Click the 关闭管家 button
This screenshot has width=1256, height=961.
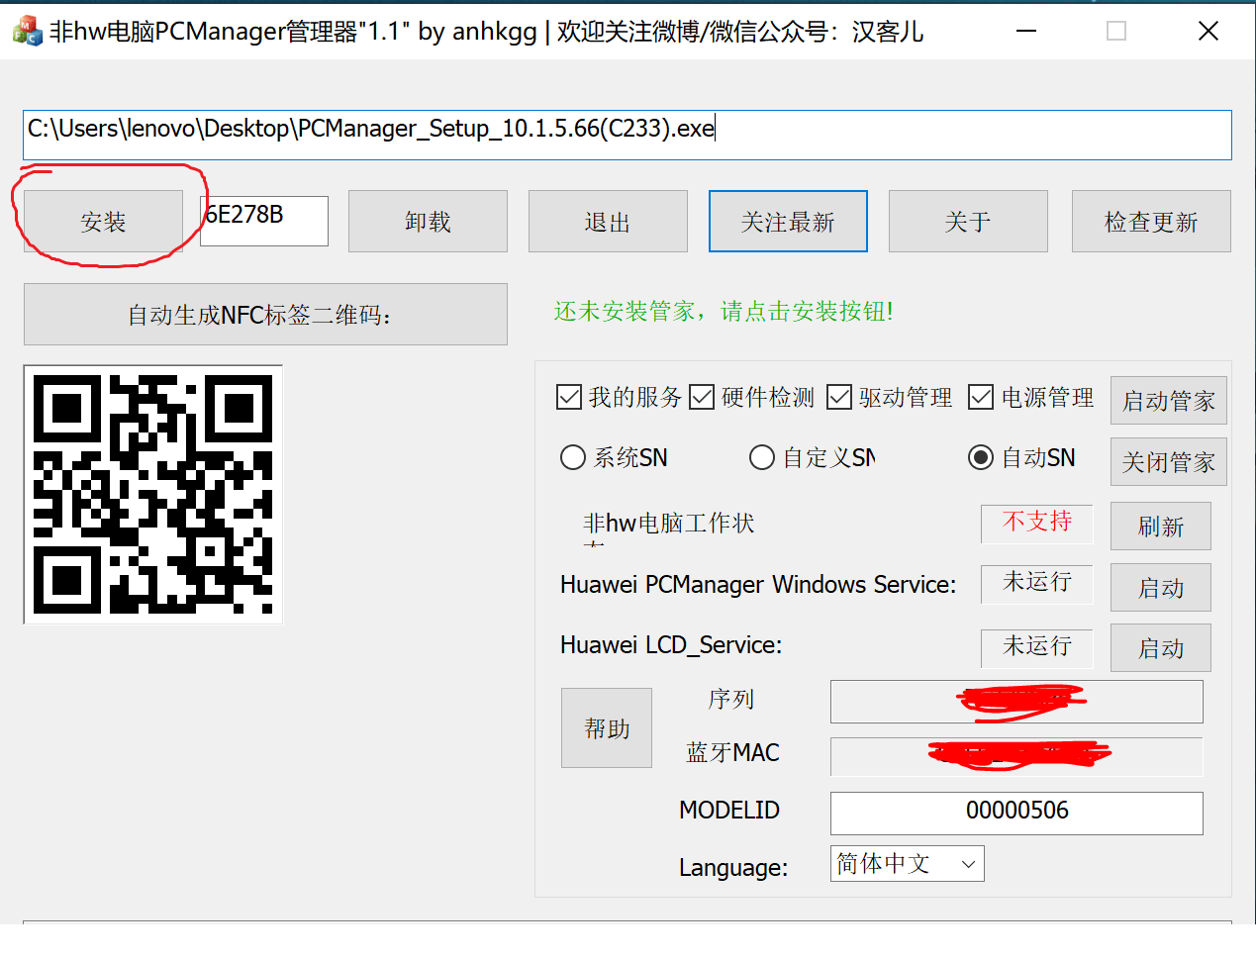(1168, 461)
